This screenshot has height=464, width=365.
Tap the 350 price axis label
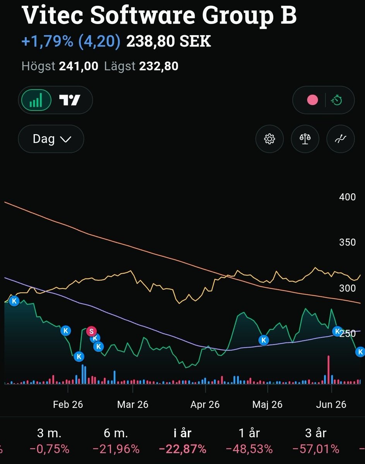tap(347, 242)
